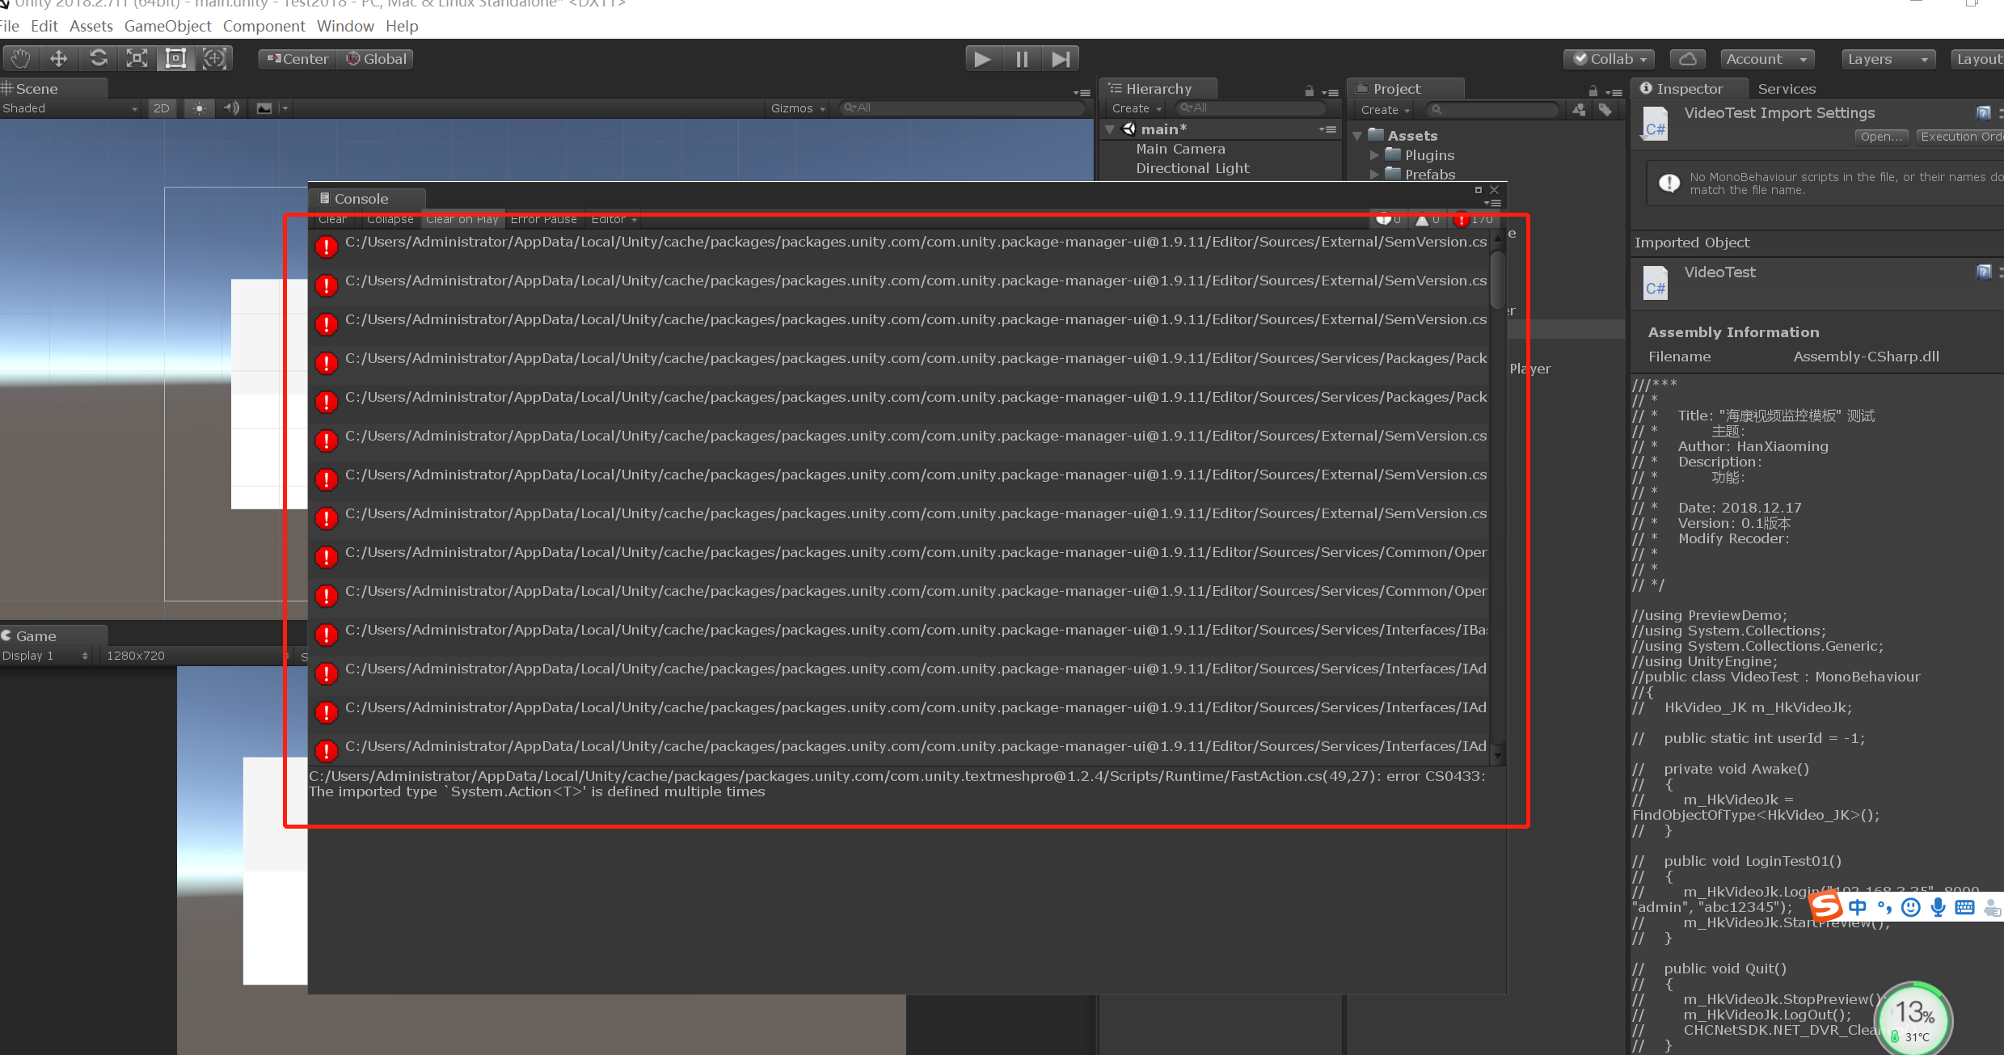The width and height of the screenshot is (2004, 1055).
Task: Toggle 2D view in Scene toolbar
Action: click(x=162, y=108)
